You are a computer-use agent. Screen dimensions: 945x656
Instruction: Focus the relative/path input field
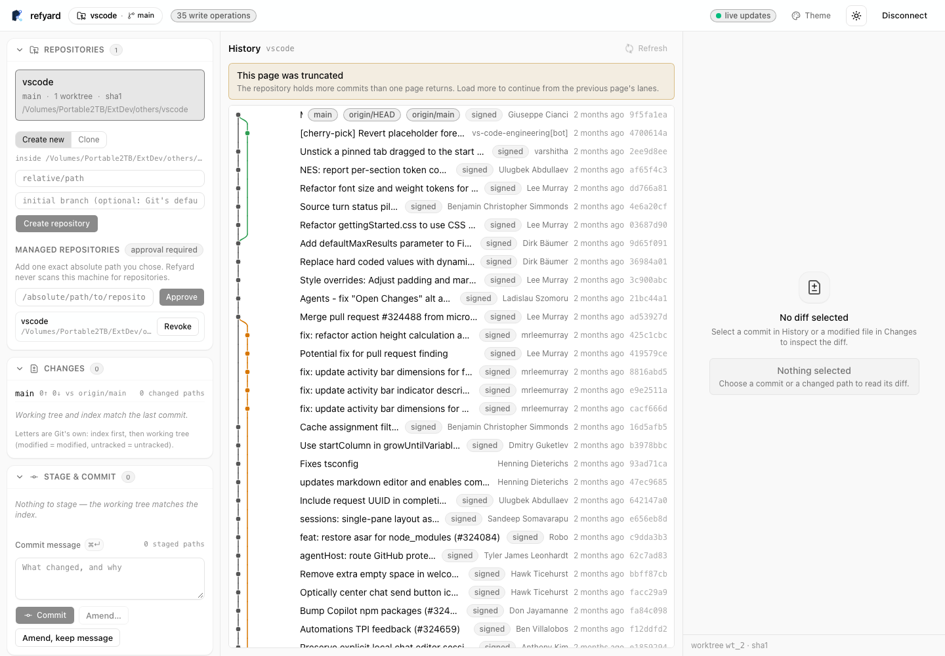(110, 178)
